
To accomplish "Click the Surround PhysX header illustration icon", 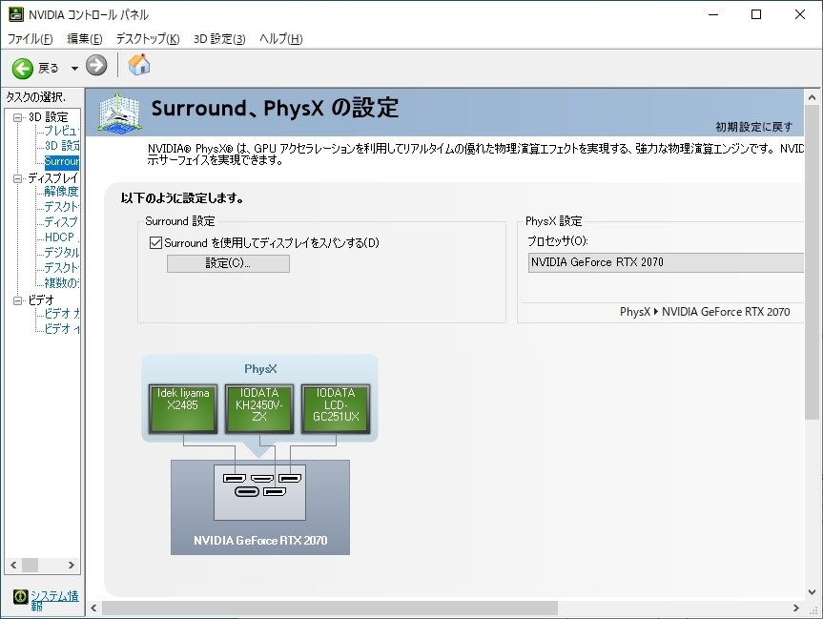I will [x=119, y=113].
